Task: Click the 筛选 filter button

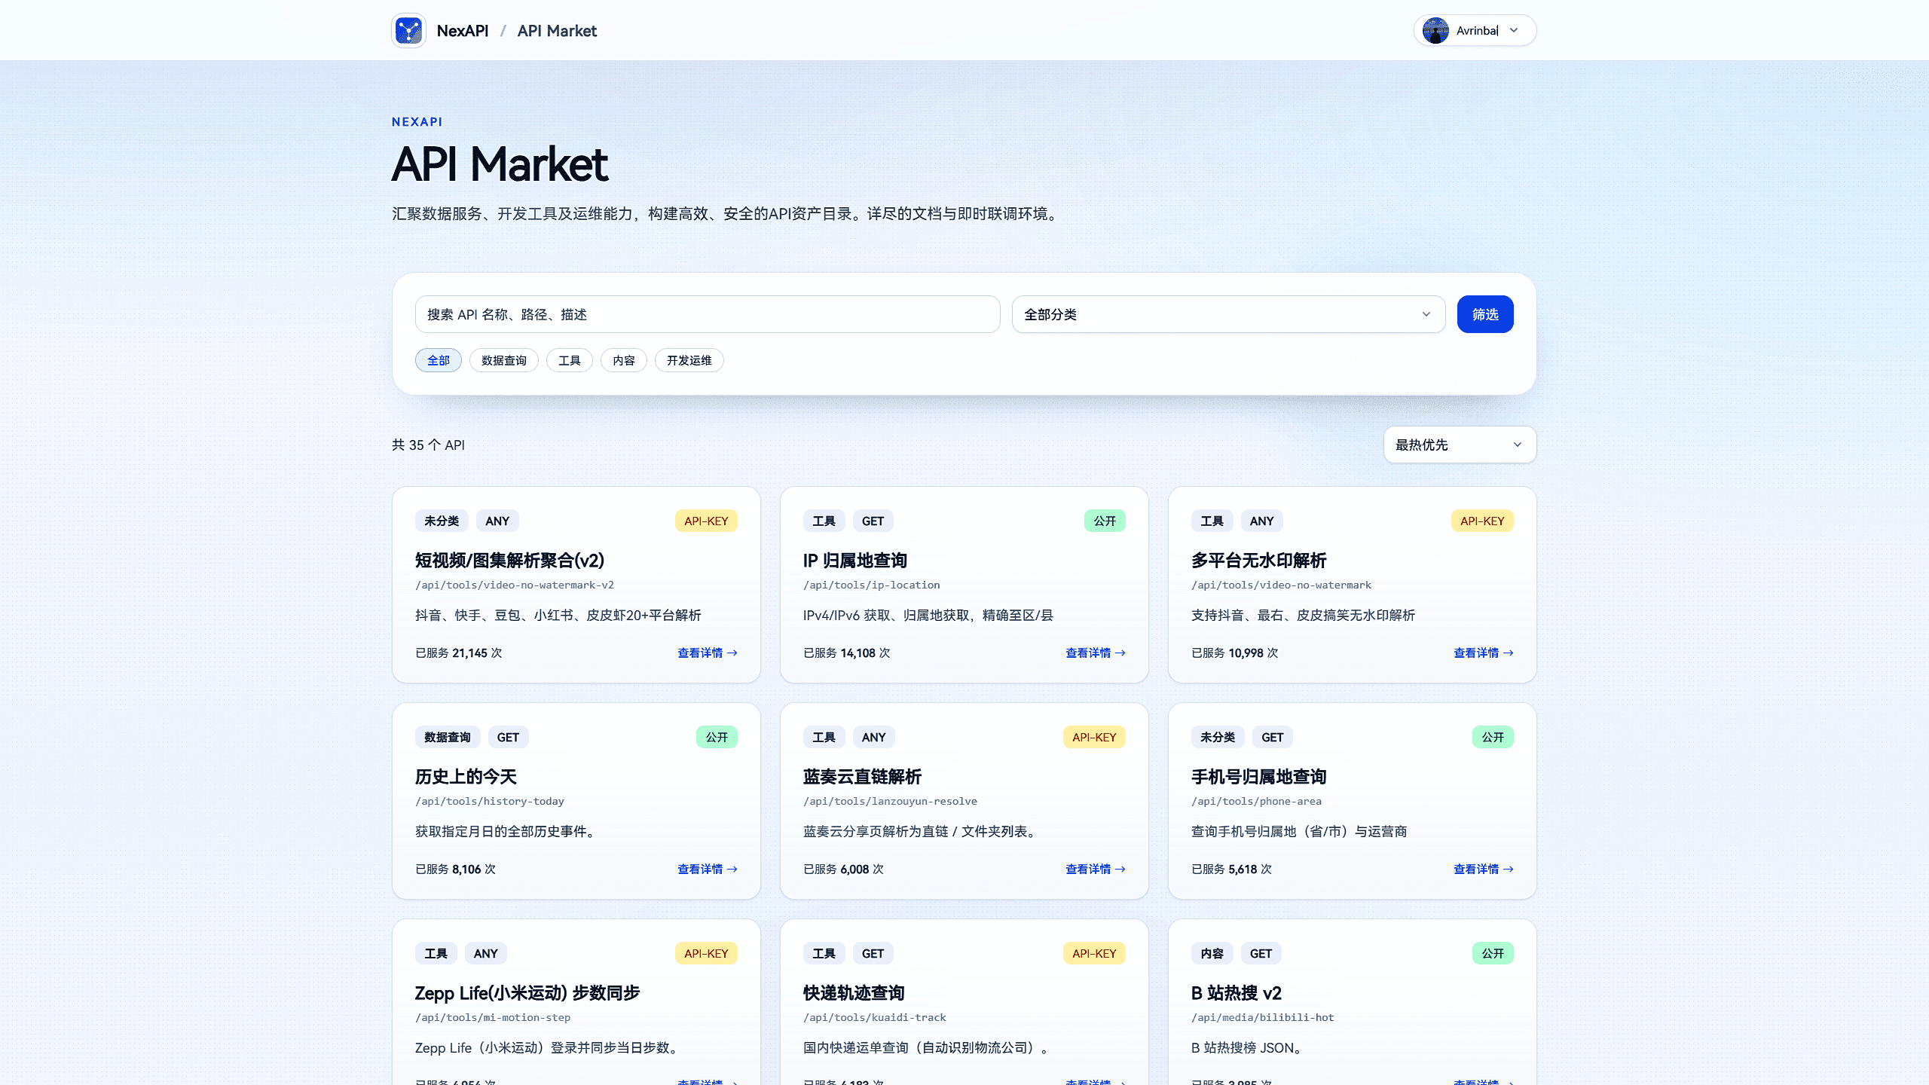Action: [1484, 314]
